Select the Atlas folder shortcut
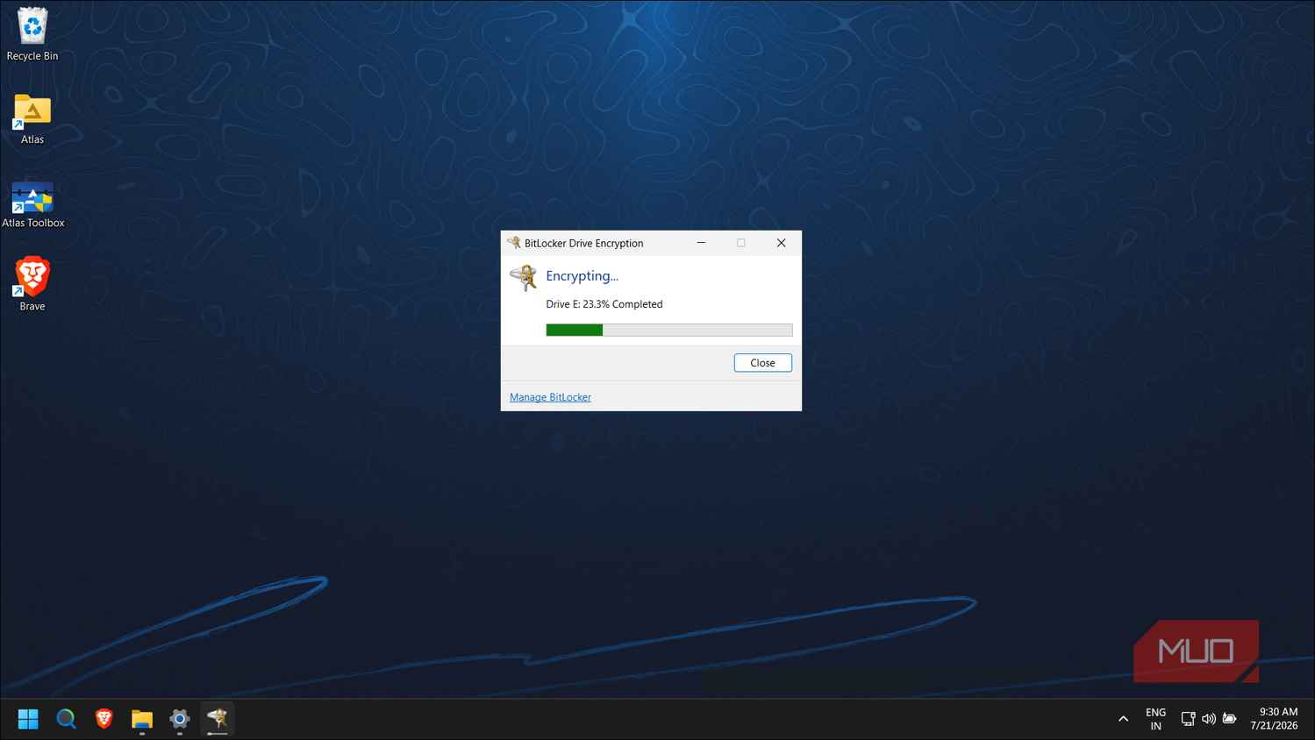 click(x=32, y=118)
